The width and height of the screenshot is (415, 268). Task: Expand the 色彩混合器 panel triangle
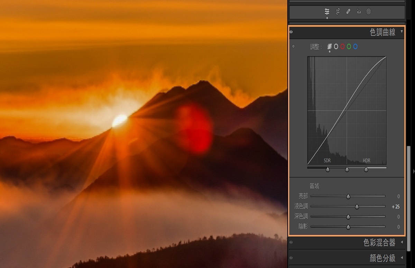(x=402, y=242)
